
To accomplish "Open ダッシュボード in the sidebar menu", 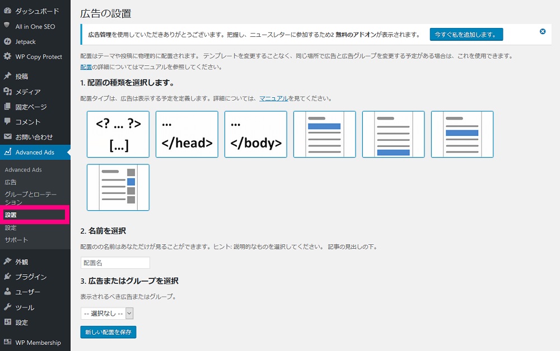I will (37, 11).
